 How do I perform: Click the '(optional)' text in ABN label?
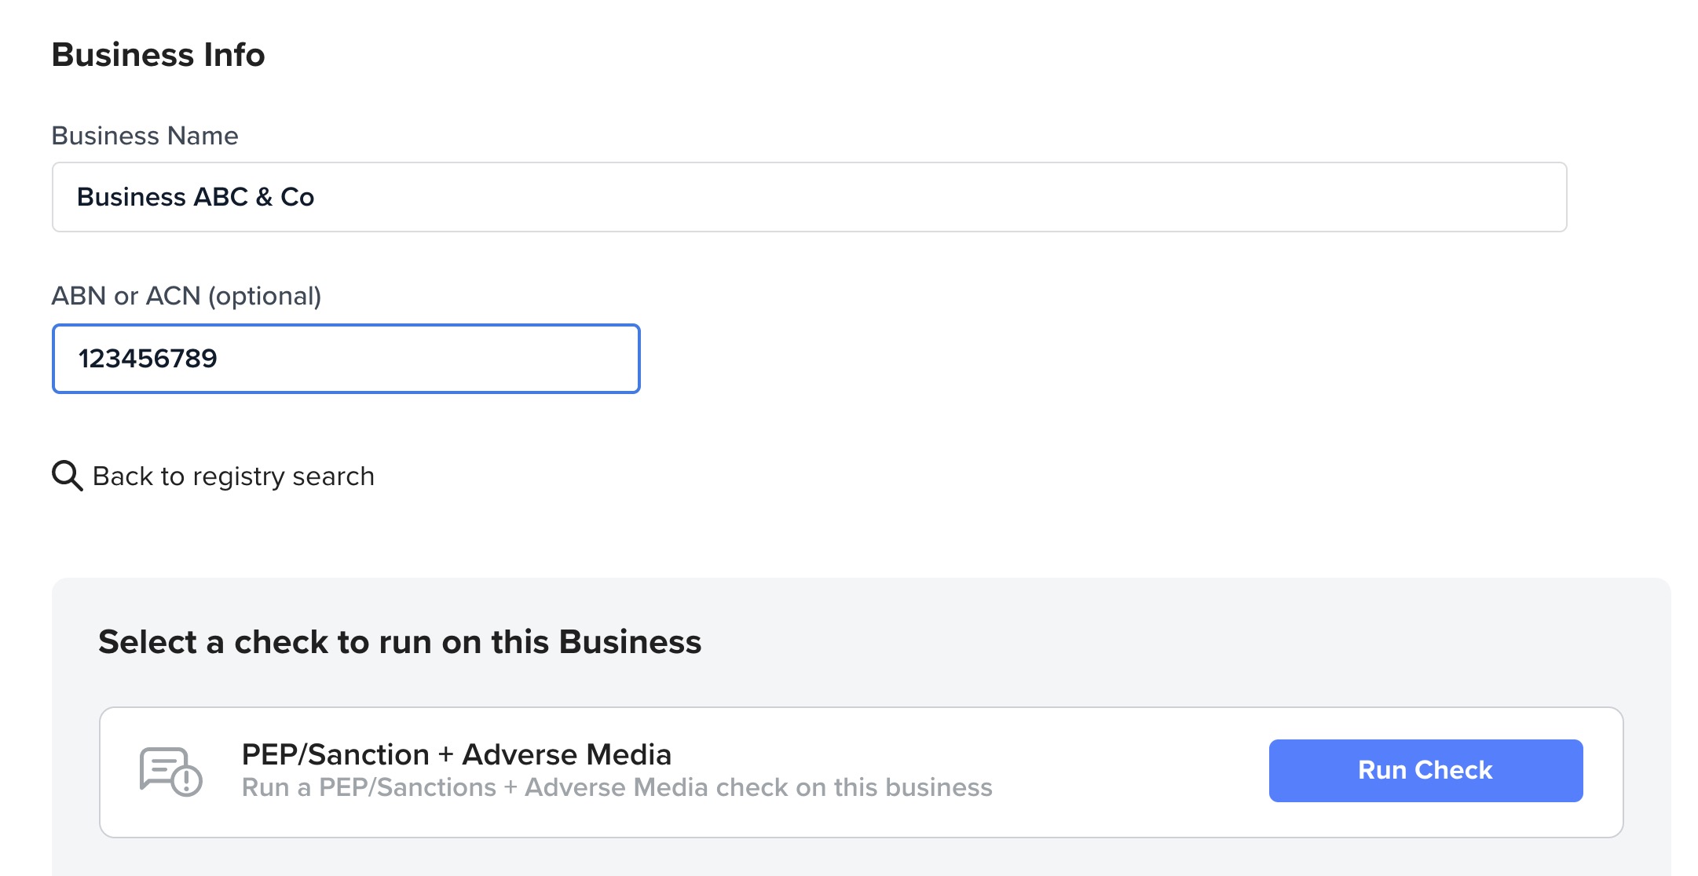tap(265, 296)
